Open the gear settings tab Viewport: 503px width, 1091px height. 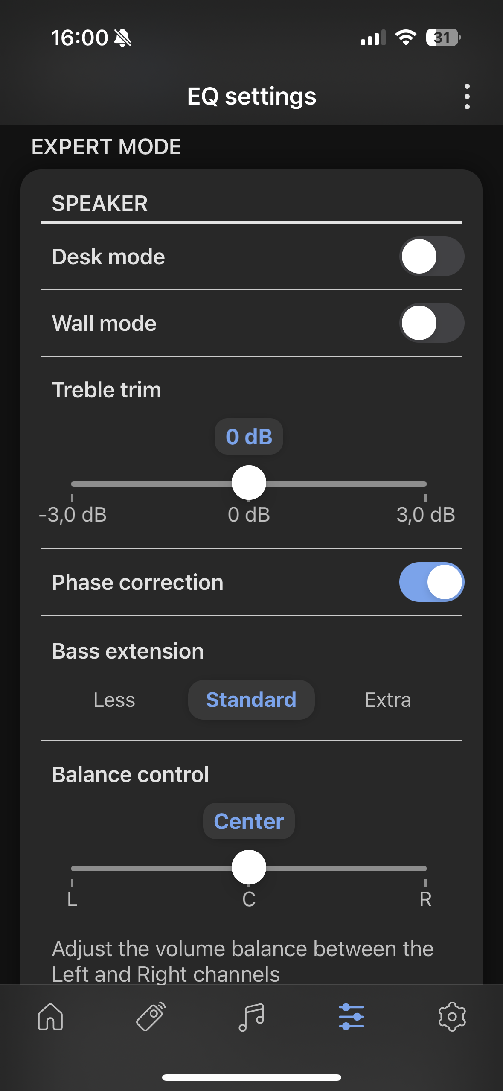[452, 1016]
